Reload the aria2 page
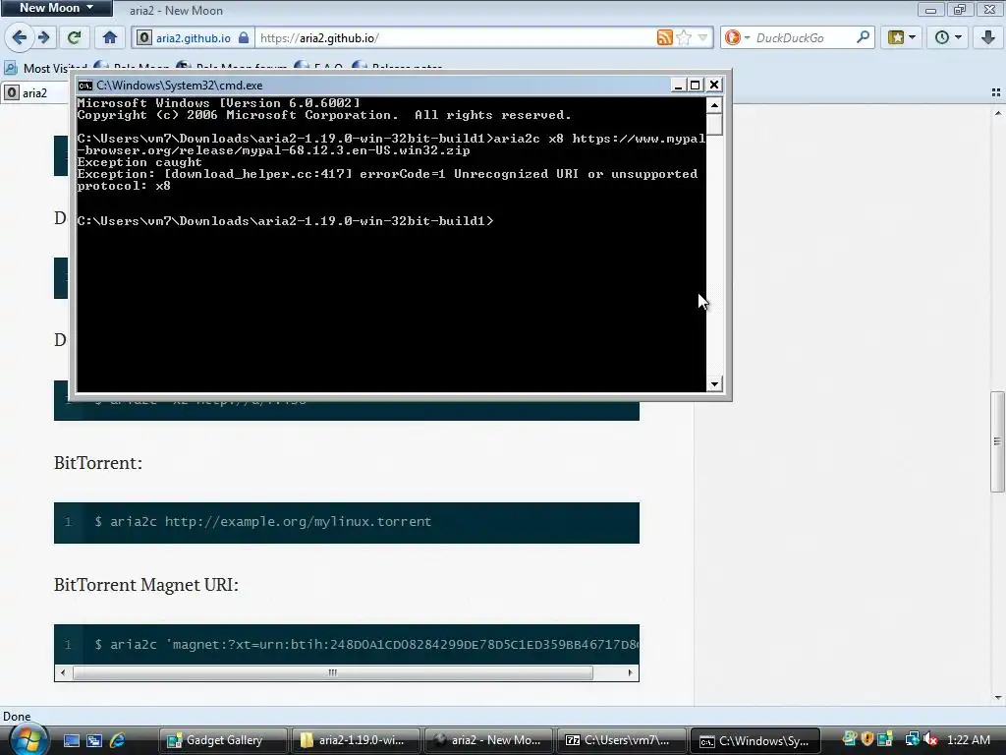 75,37
